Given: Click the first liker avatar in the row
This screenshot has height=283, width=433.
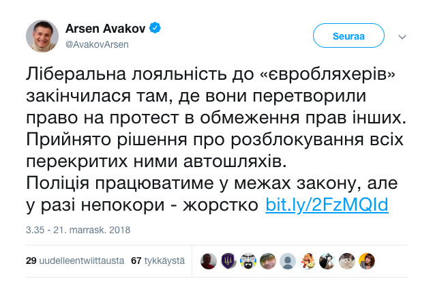Looking at the screenshot, I should point(208,260).
